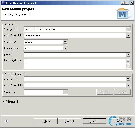Close the New Maven Project dialog

132,3
